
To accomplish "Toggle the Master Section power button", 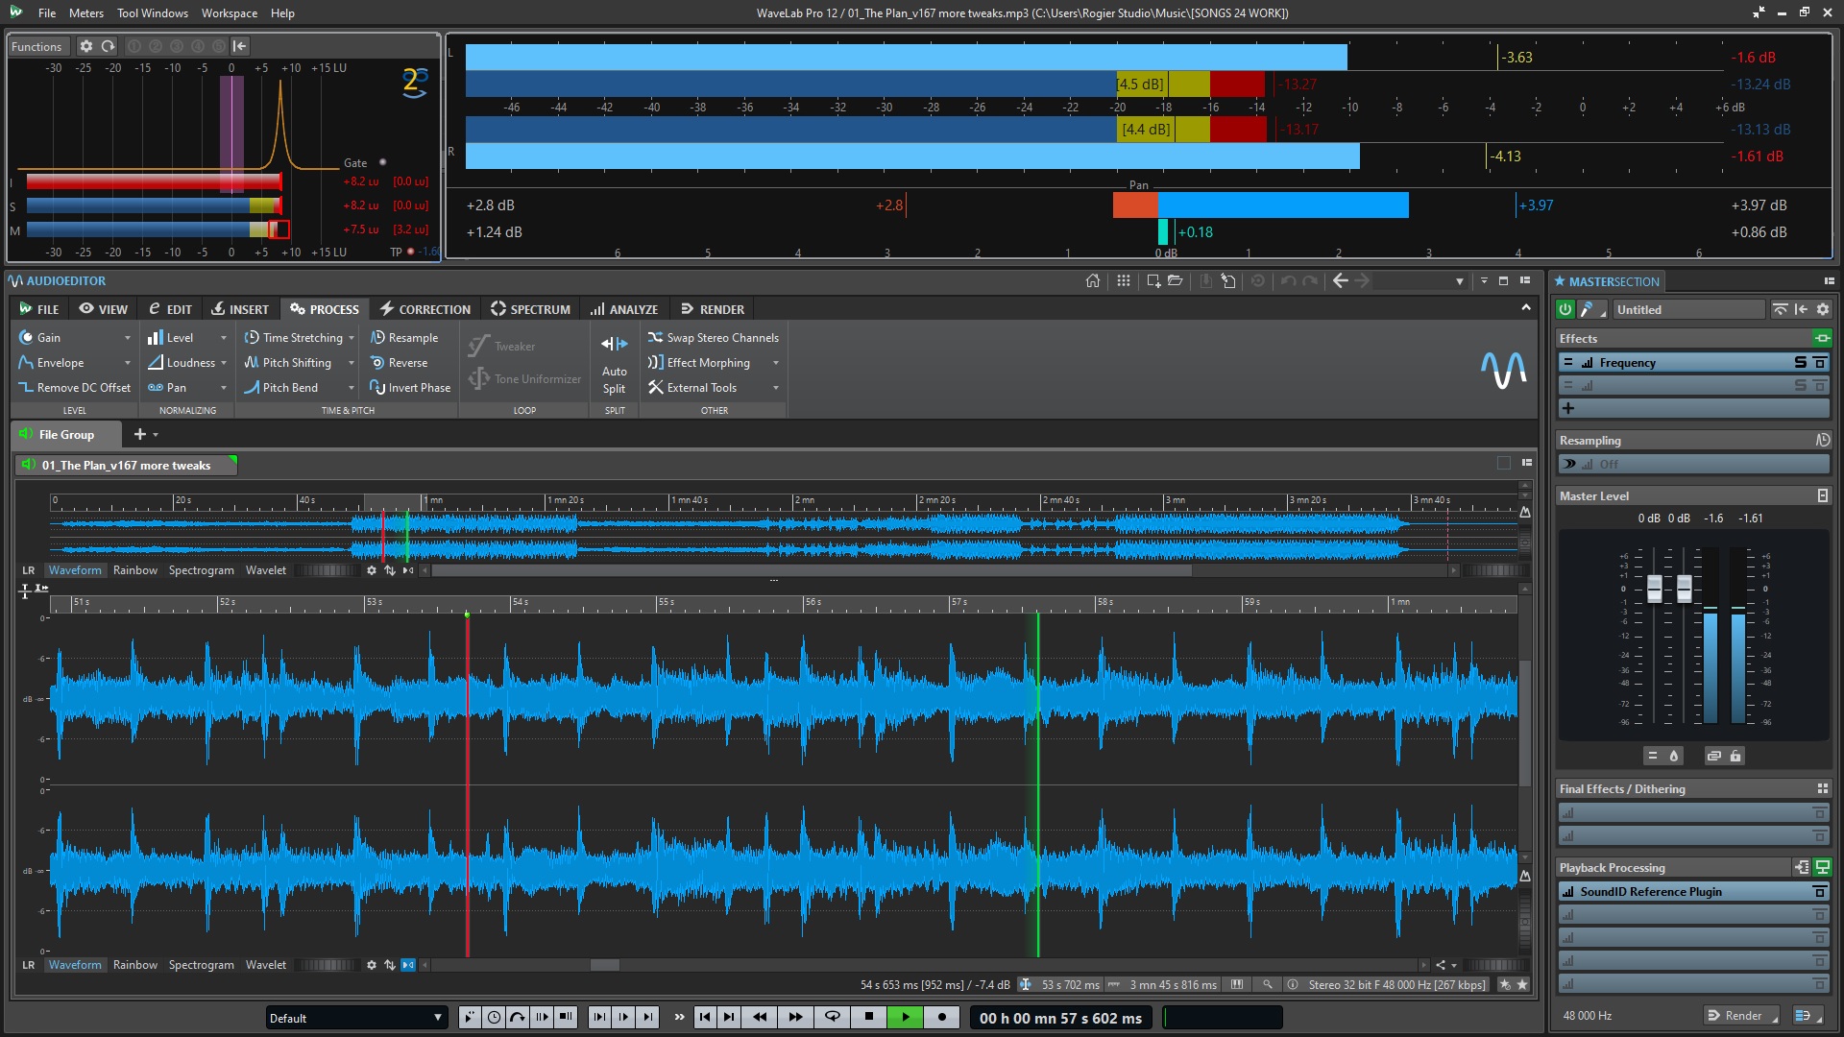I will (1565, 309).
